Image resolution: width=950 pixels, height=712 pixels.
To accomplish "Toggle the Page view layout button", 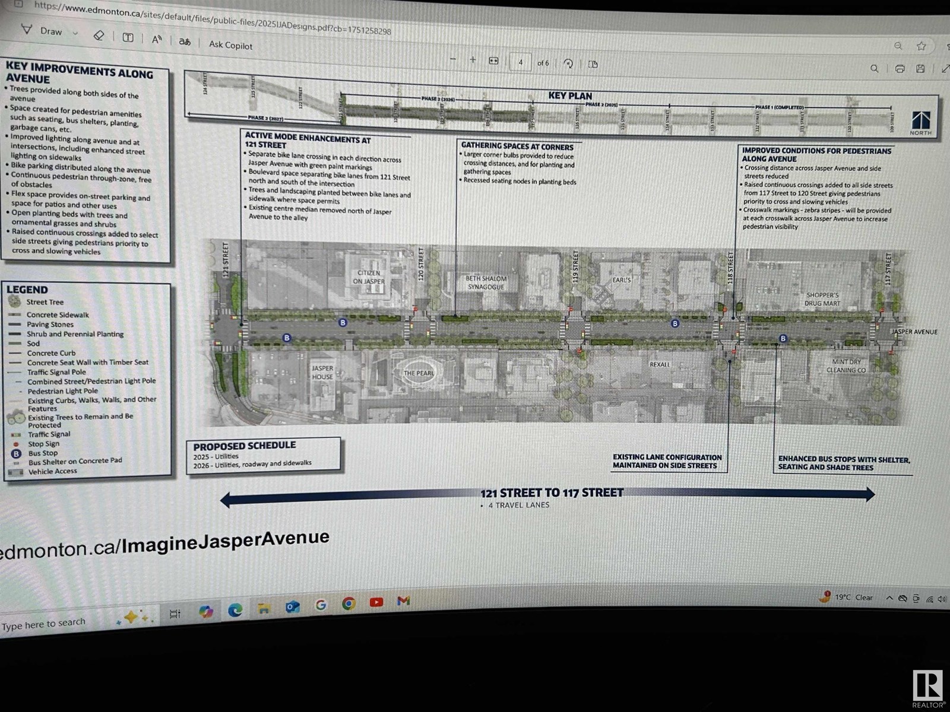I will [x=593, y=64].
